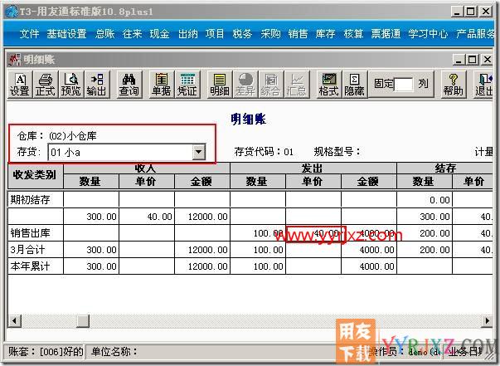Click the 单据 document icon

(162, 85)
